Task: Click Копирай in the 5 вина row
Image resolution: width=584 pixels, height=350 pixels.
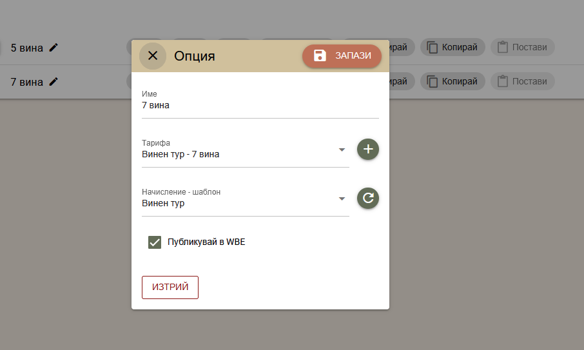Action: pos(453,47)
